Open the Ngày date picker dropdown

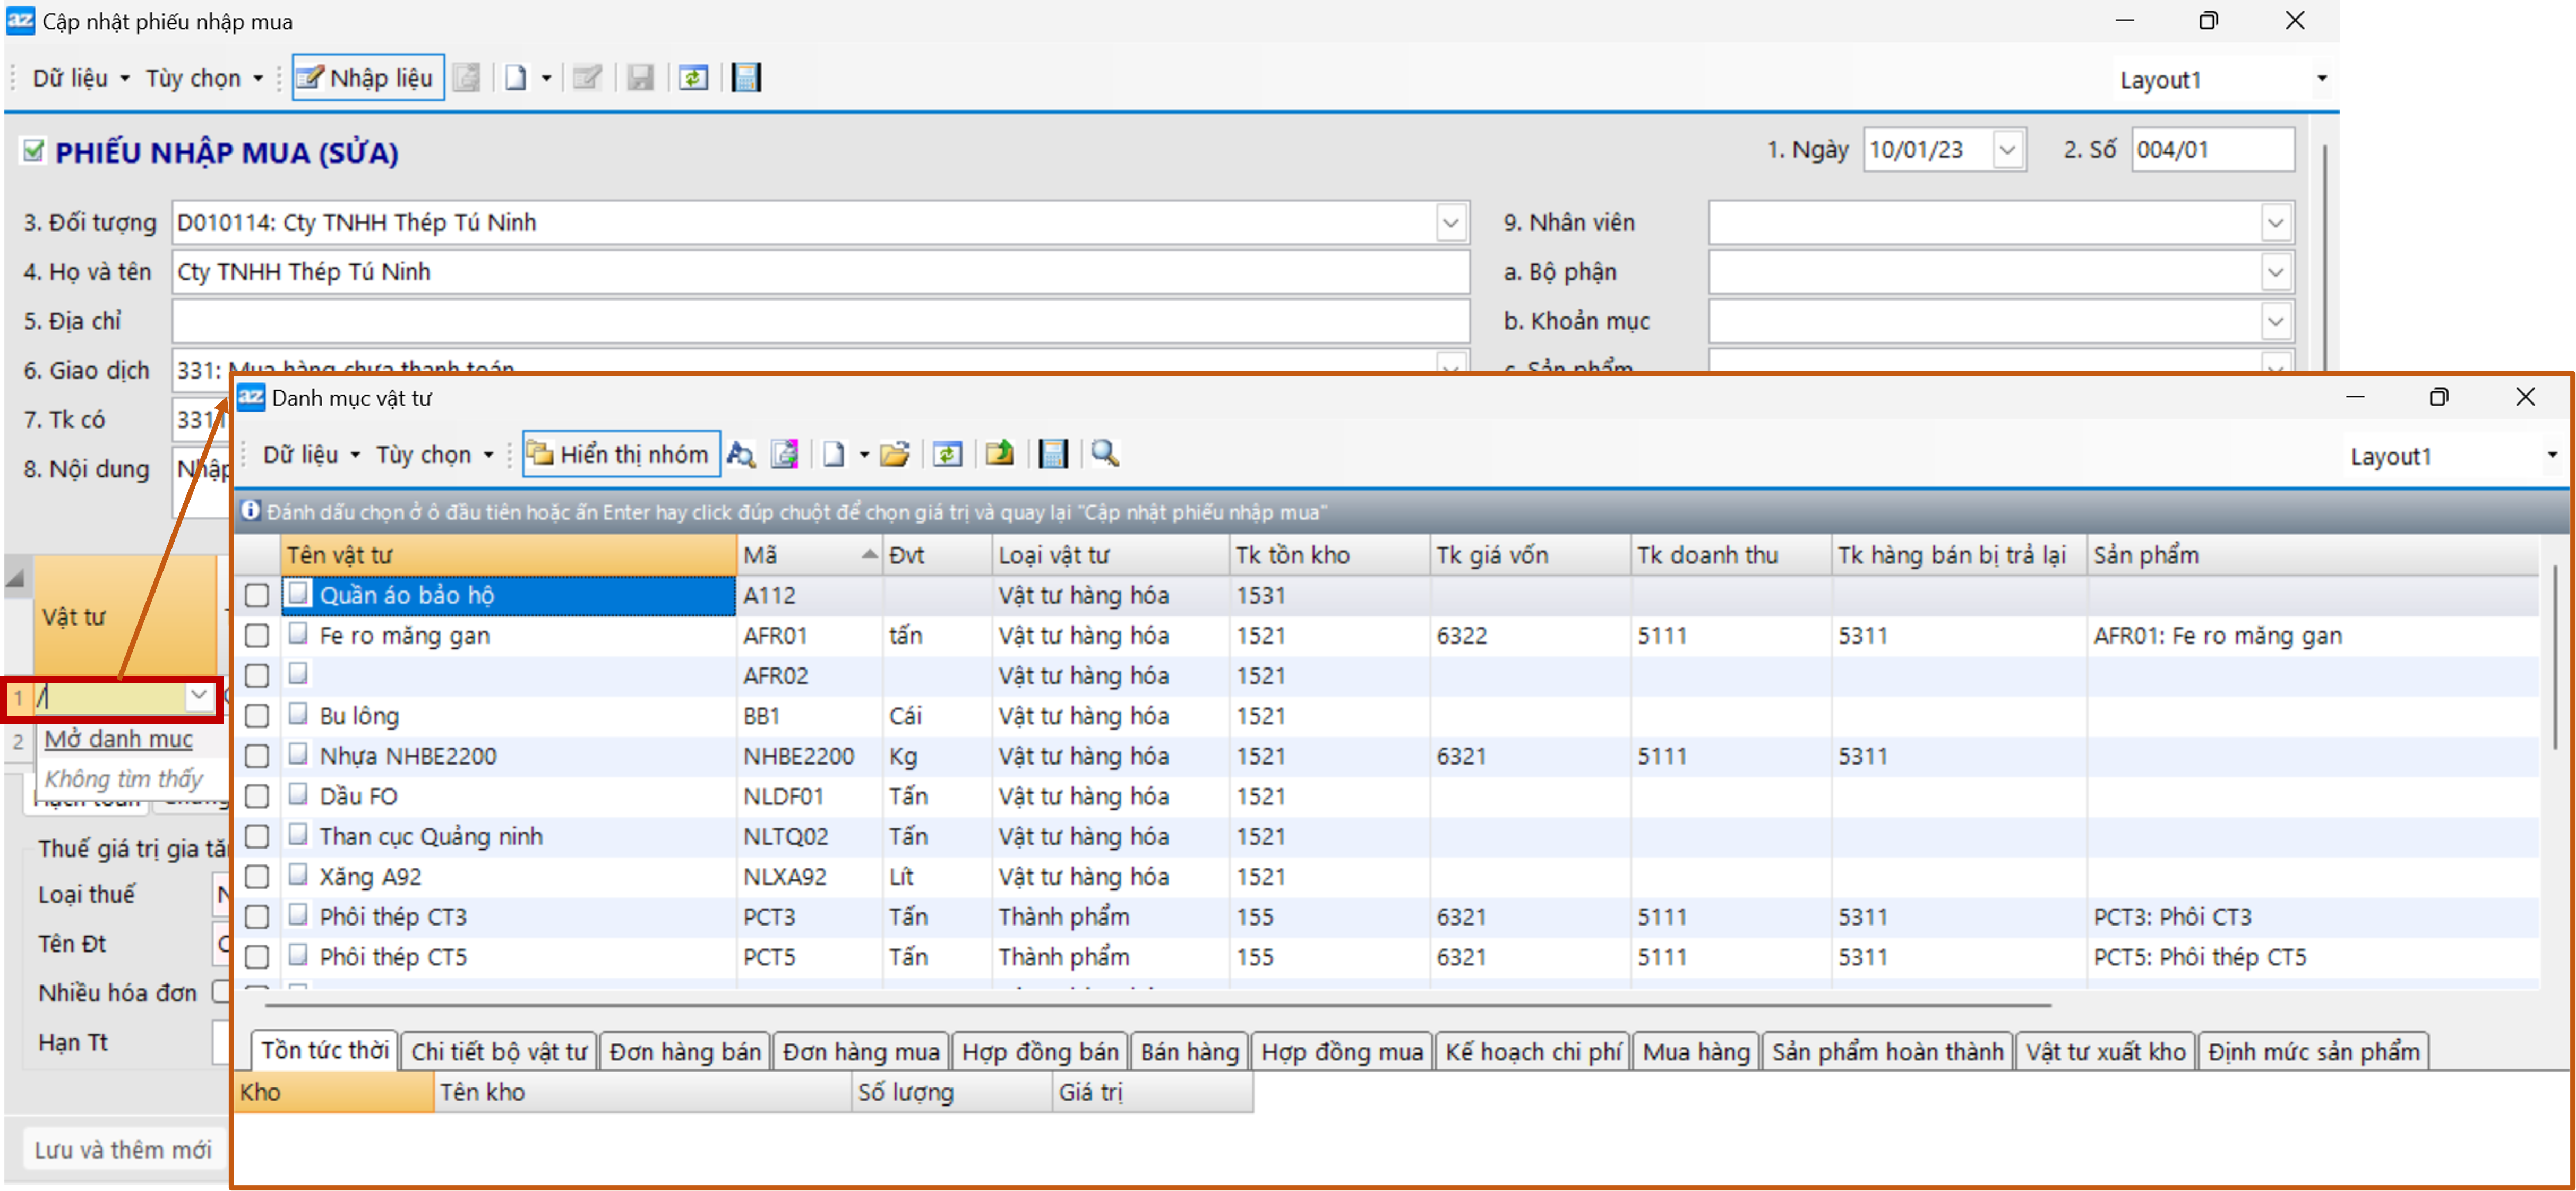pos(2006,151)
